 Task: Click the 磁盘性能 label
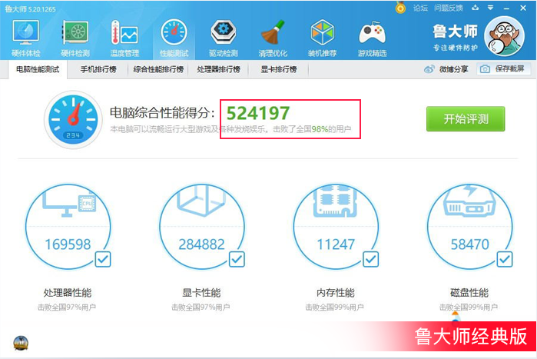click(x=469, y=293)
